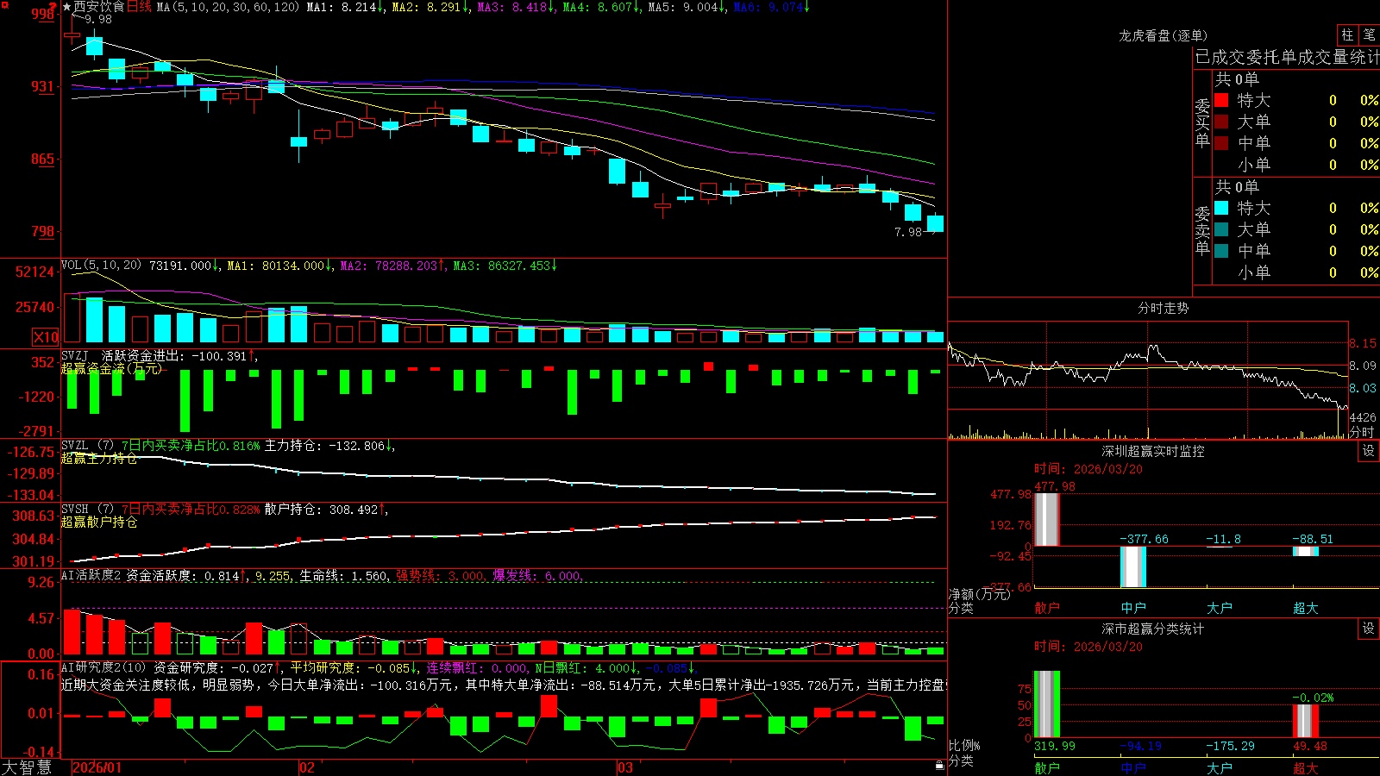Click the 超大 bar showing -88.51
This screenshot has width=1380, height=776.
pos(1306,551)
